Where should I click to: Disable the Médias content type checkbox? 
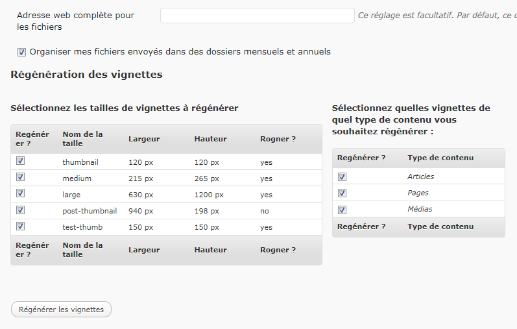click(x=343, y=210)
